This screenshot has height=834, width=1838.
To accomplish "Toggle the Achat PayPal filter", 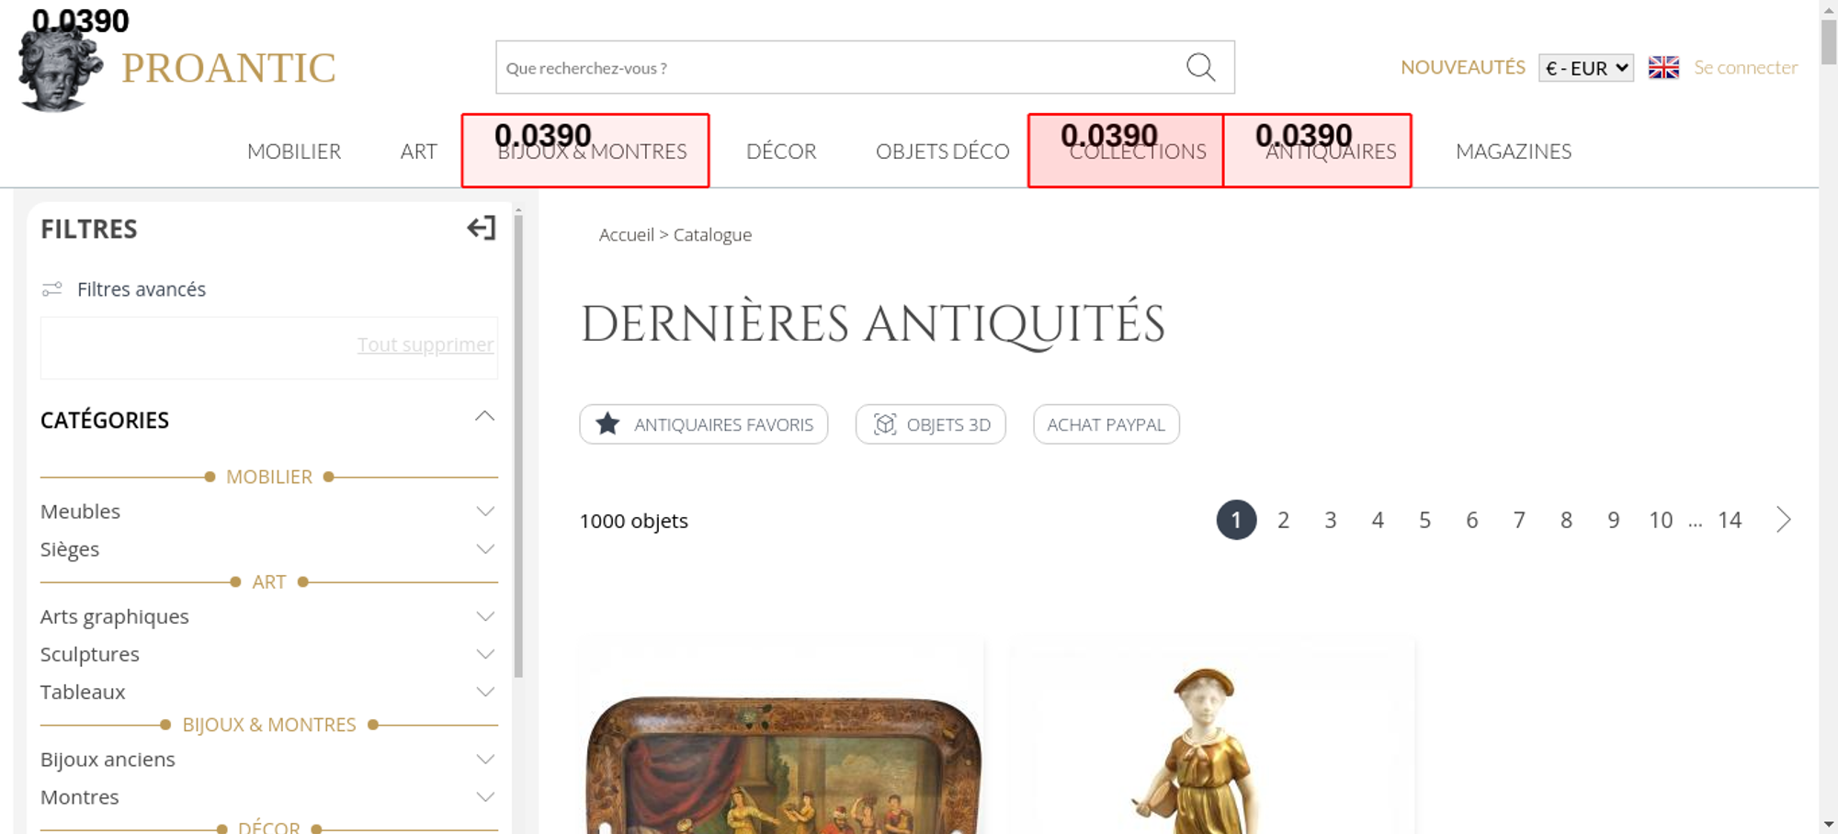I will pyautogui.click(x=1106, y=424).
